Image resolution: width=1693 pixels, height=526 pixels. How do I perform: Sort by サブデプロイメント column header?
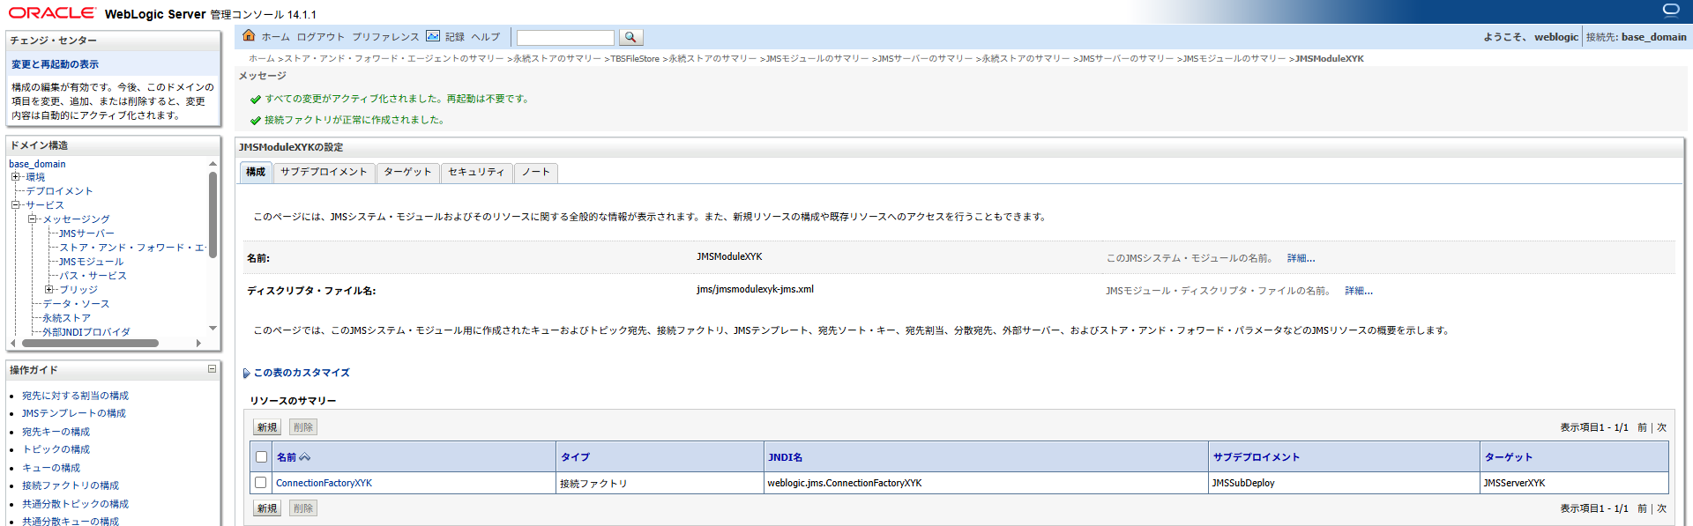pos(1257,457)
